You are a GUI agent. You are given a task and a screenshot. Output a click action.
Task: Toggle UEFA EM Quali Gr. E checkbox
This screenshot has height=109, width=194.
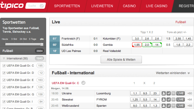[x=4, y=80]
